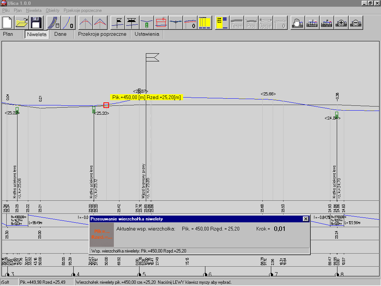Click the yellow table with columns icon
The width and height of the screenshot is (381, 286).
pos(204,23)
